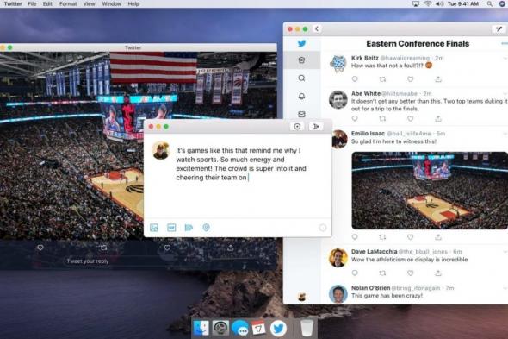Viewport: 508px width, 339px height.
Task: Open System Preferences from the Dock
Action: tap(220, 329)
